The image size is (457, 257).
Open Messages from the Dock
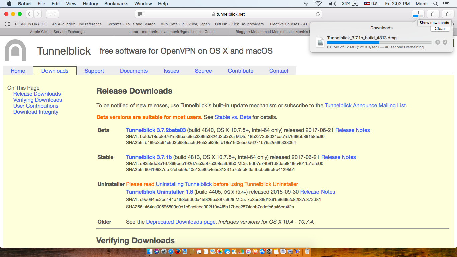coord(227,251)
